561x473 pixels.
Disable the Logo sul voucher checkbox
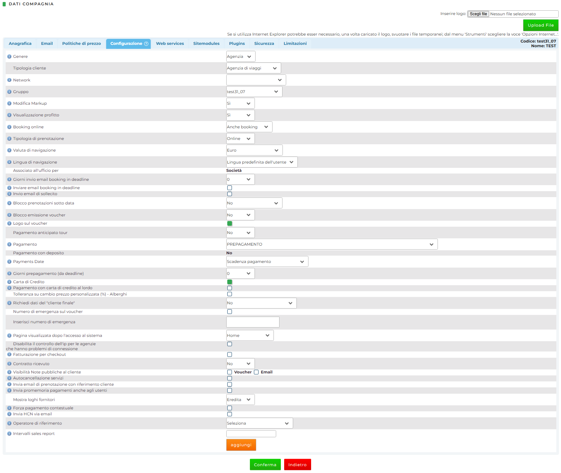[x=230, y=223]
